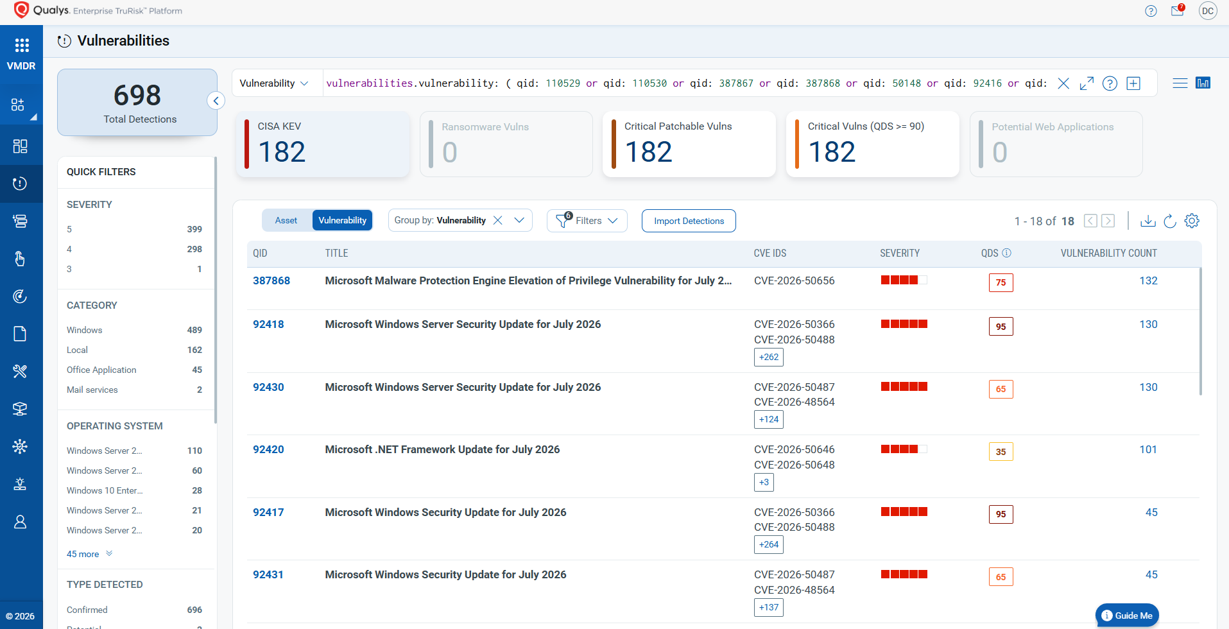Open the Guide Me helper

tap(1127, 616)
